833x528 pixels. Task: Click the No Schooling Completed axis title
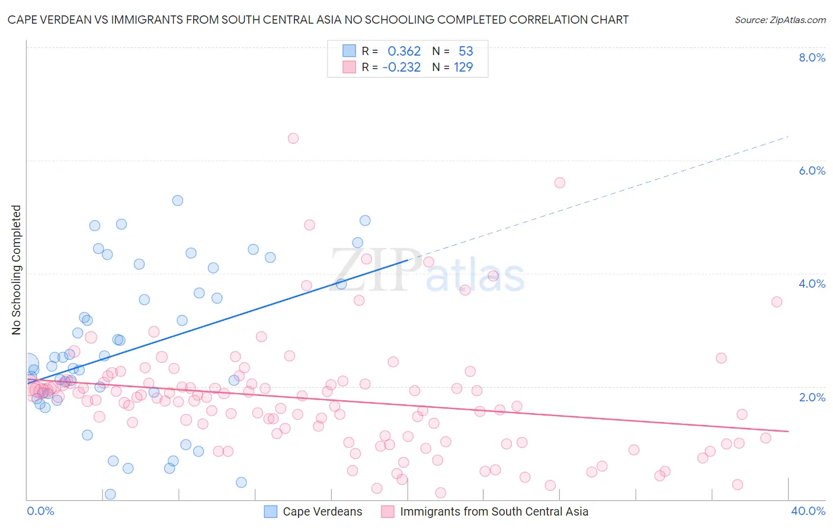point(17,270)
